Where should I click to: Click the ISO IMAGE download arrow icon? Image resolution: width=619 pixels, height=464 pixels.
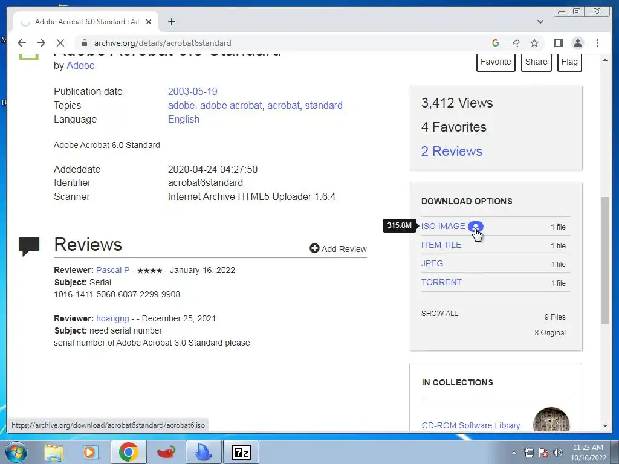point(476,226)
